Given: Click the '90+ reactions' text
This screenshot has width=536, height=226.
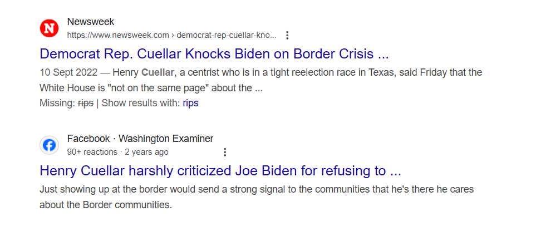Looking at the screenshot, I should pyautogui.click(x=92, y=152).
